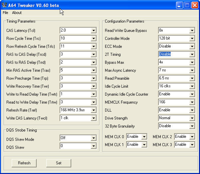Click the 'Timing Parameters' group label
The image size is (200, 174).
click(21, 21)
